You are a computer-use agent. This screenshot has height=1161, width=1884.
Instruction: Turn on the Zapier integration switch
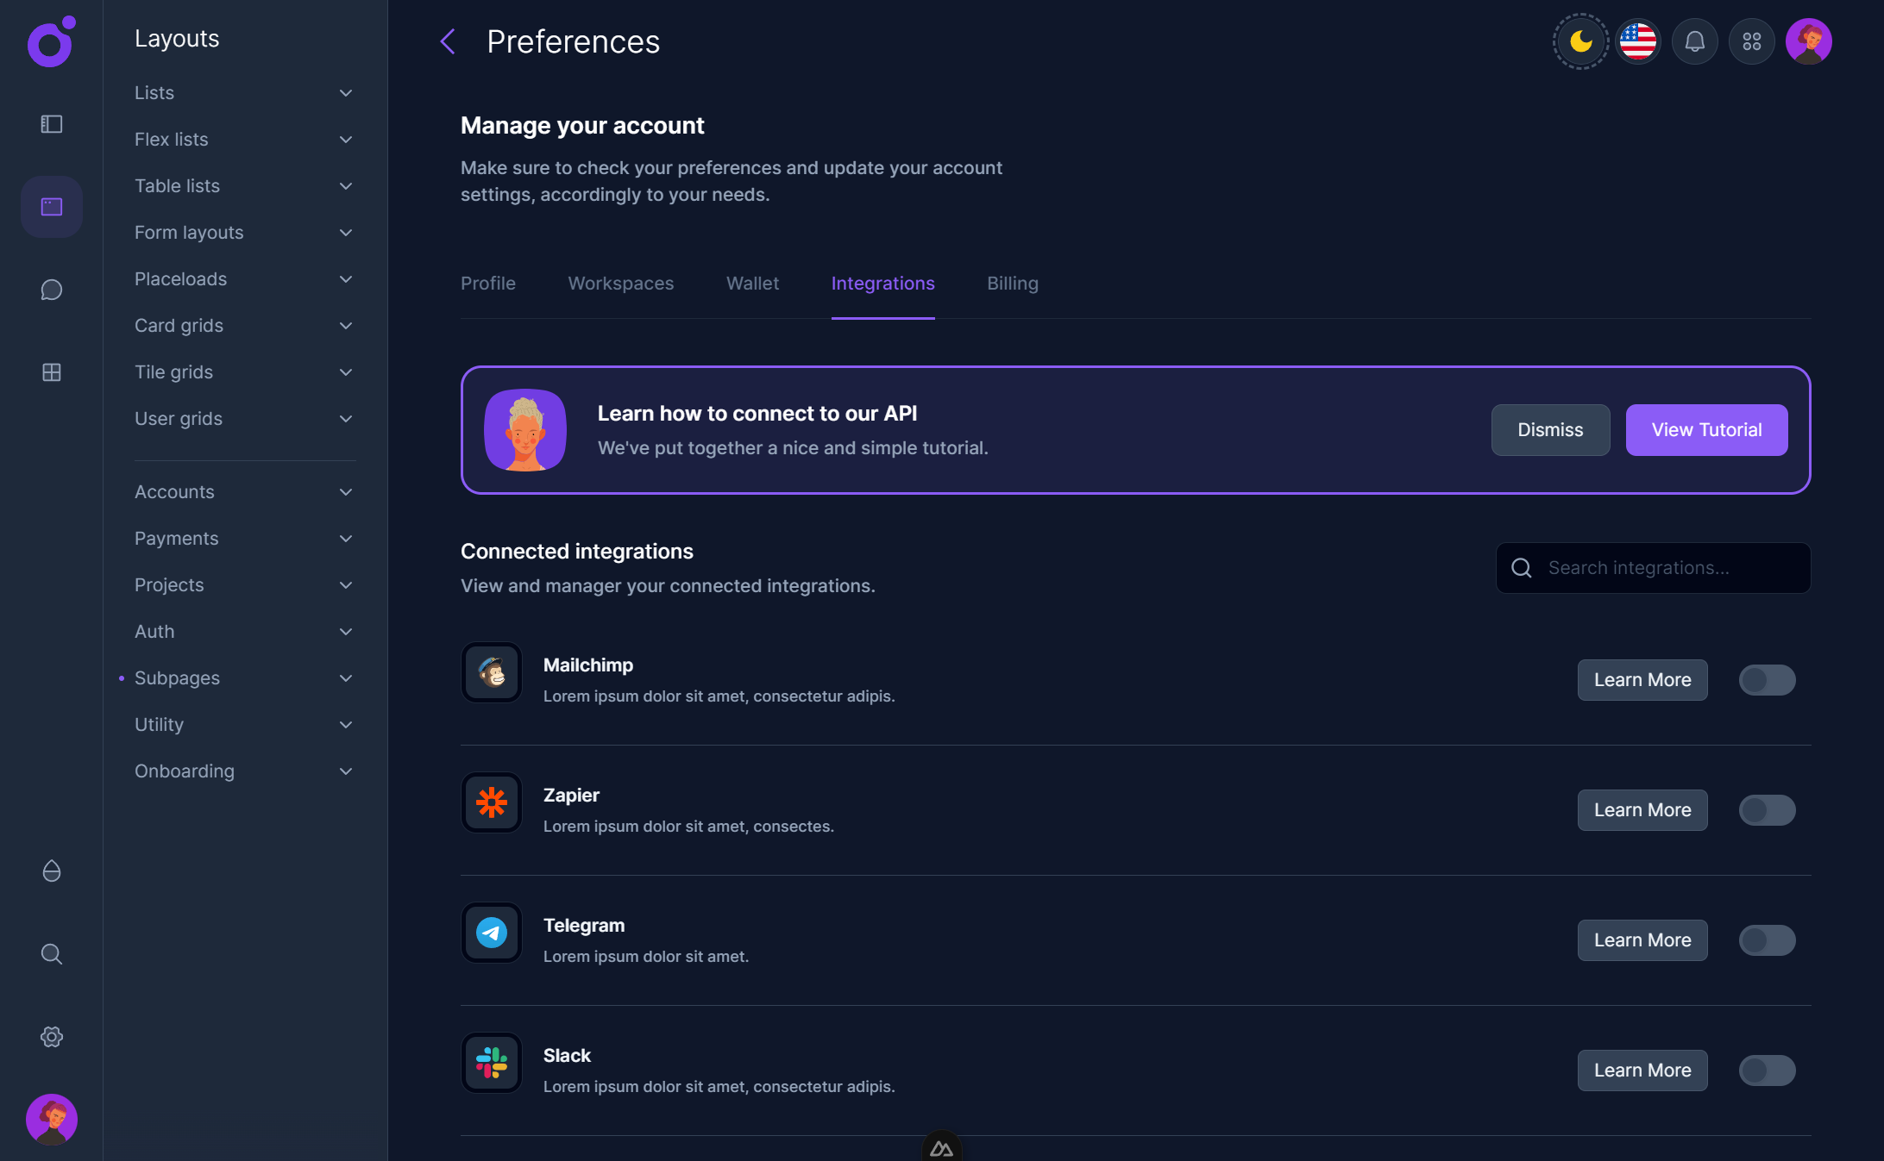coord(1766,810)
